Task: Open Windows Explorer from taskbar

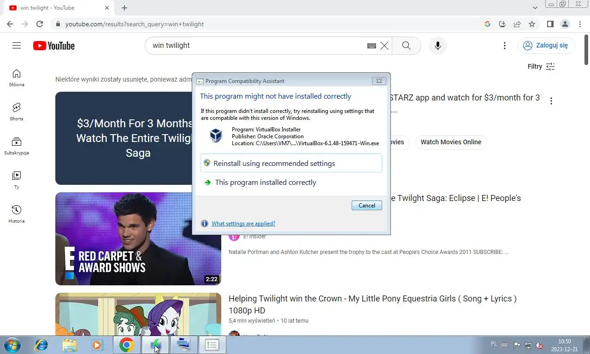Action: (x=70, y=345)
